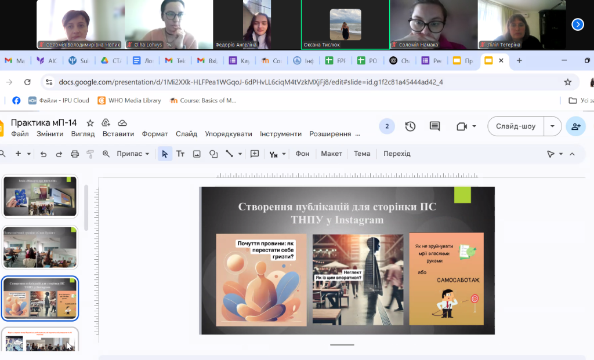Click the Слайд-шоу button
This screenshot has height=360, width=594.
[x=516, y=126]
